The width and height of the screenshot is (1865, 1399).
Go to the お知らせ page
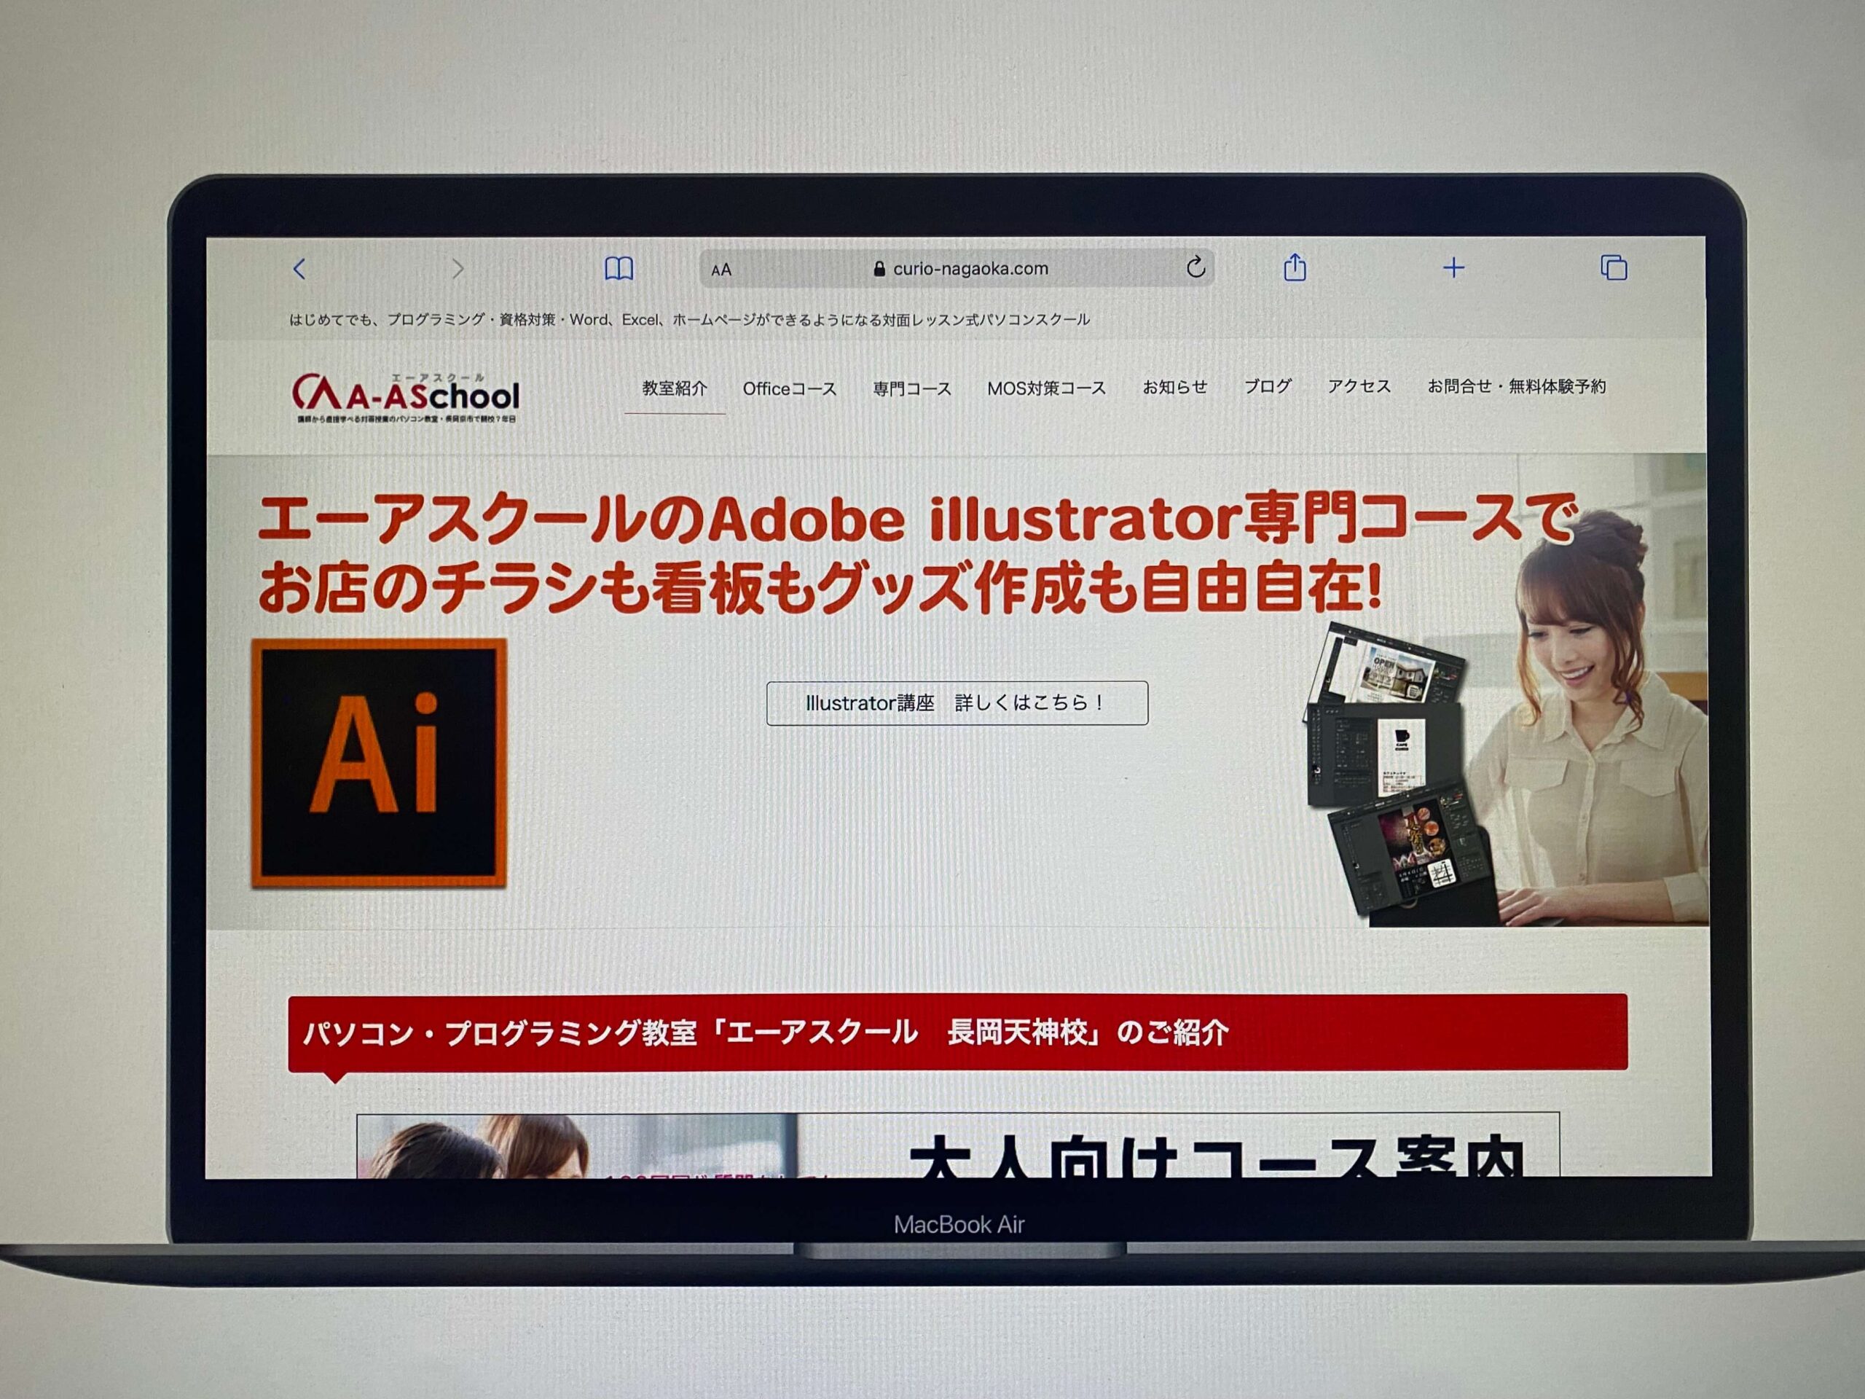[1174, 387]
